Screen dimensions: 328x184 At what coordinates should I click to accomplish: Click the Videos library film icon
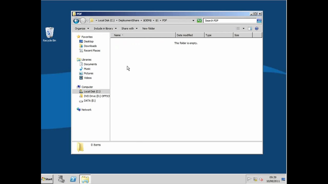tap(81, 78)
